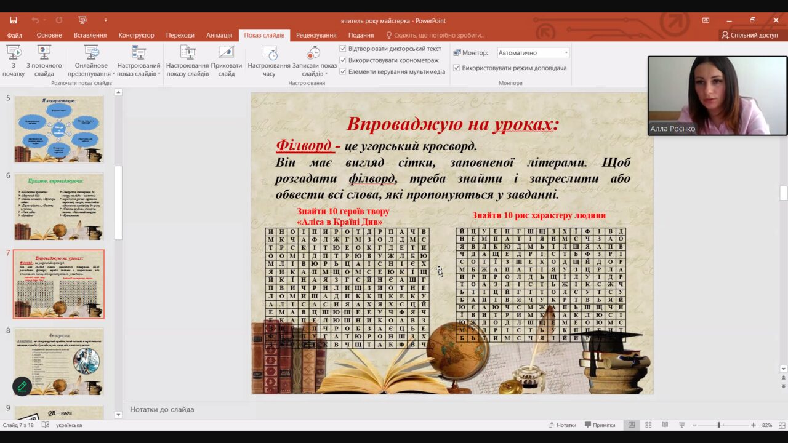Viewport: 788px width, 443px height.
Task: Click spell check icon in status bar
Action: 45,425
